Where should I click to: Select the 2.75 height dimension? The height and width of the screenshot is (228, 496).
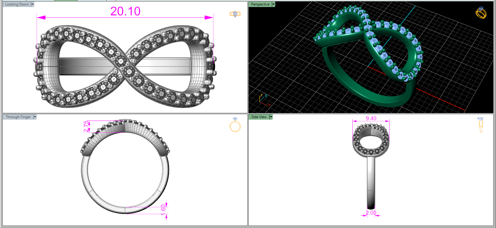coord(86,126)
